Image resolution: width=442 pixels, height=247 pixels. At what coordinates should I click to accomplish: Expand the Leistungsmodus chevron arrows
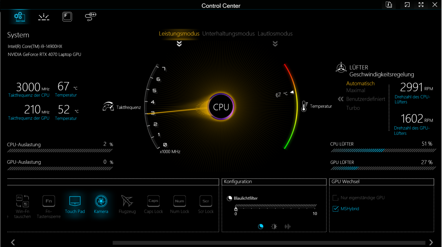(179, 44)
